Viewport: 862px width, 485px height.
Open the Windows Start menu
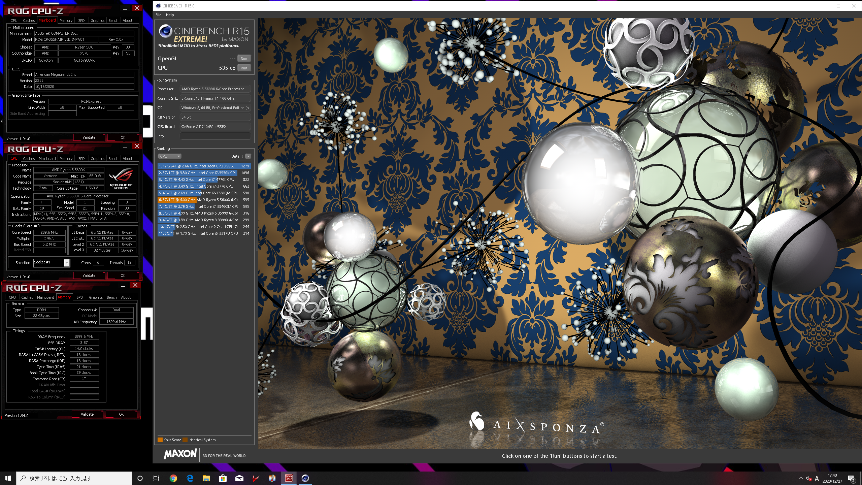8,478
